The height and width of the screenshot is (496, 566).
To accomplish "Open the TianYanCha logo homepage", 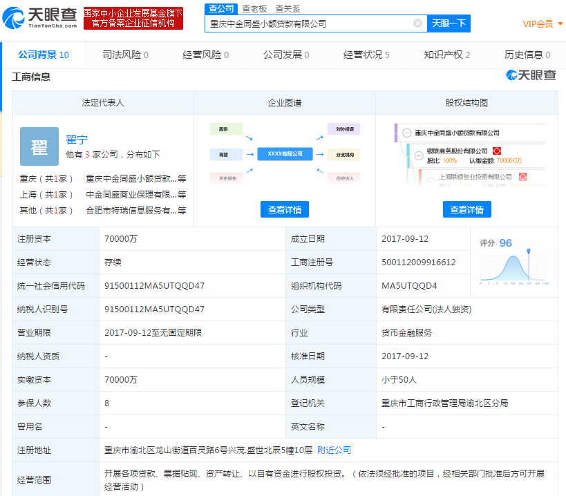I will click(x=39, y=18).
